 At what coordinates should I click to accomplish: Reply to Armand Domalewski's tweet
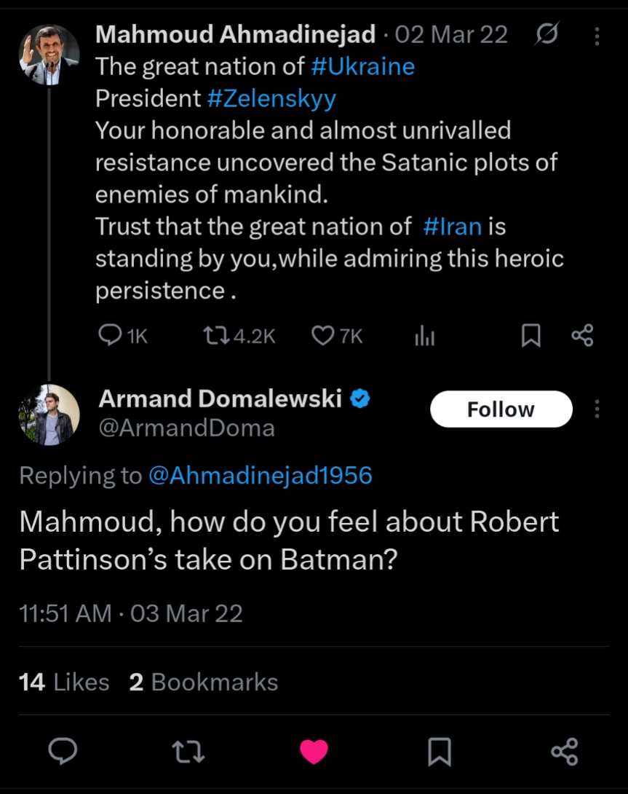coord(63,751)
